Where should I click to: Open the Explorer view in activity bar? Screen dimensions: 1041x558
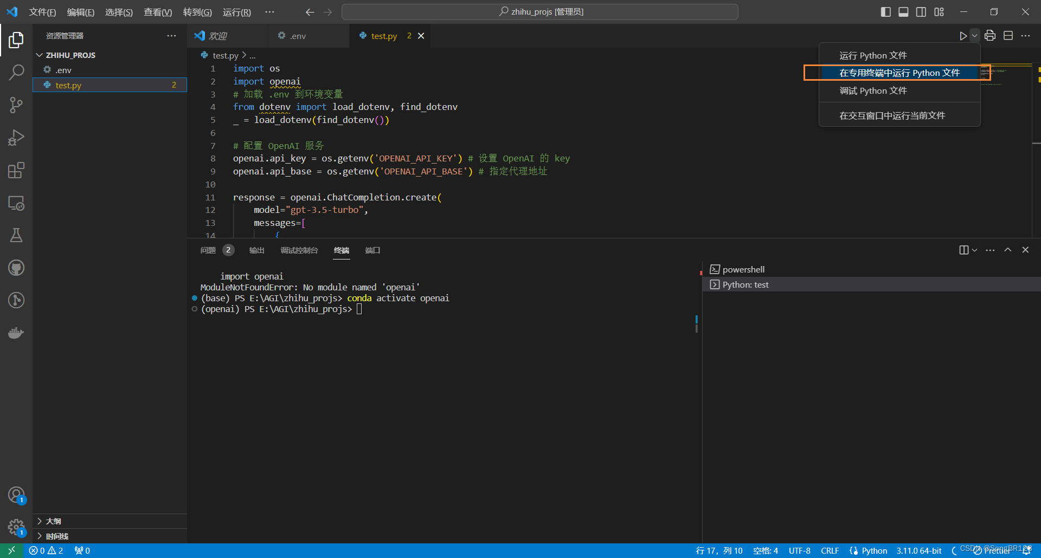pos(16,40)
